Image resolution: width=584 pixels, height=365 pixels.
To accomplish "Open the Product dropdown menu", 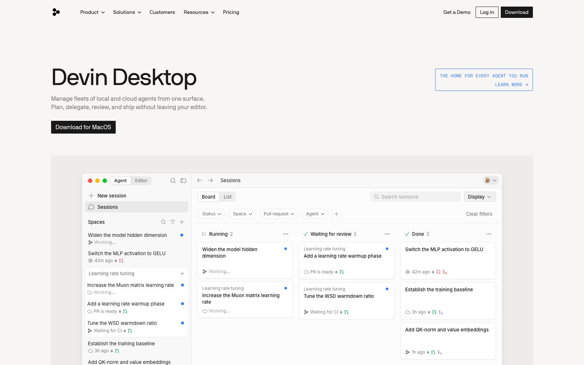I will coord(92,12).
